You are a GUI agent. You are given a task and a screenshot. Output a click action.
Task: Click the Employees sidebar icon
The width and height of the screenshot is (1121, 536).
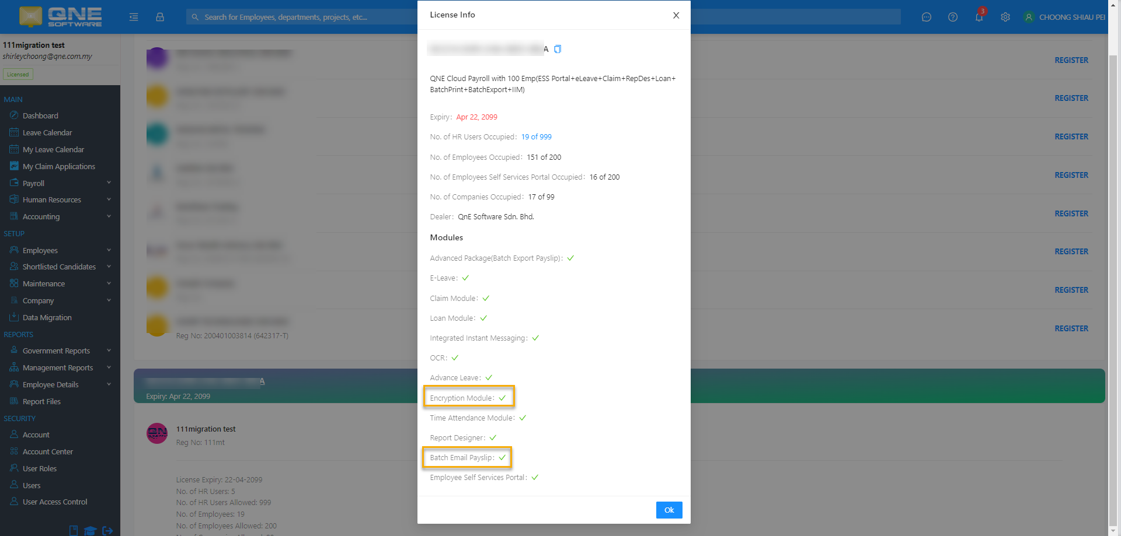tap(14, 250)
